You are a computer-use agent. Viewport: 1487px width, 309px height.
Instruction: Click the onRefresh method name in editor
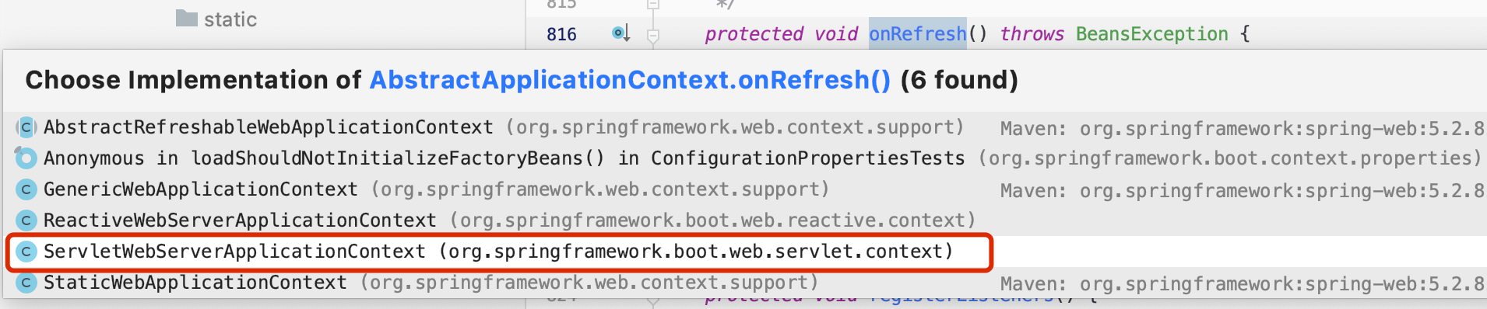pos(917,34)
